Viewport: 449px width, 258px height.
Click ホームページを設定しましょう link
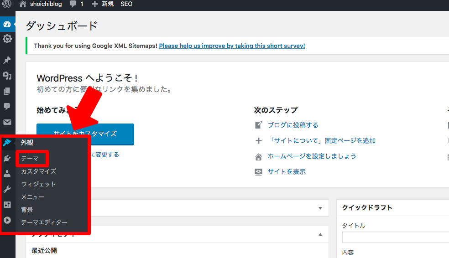click(x=312, y=156)
